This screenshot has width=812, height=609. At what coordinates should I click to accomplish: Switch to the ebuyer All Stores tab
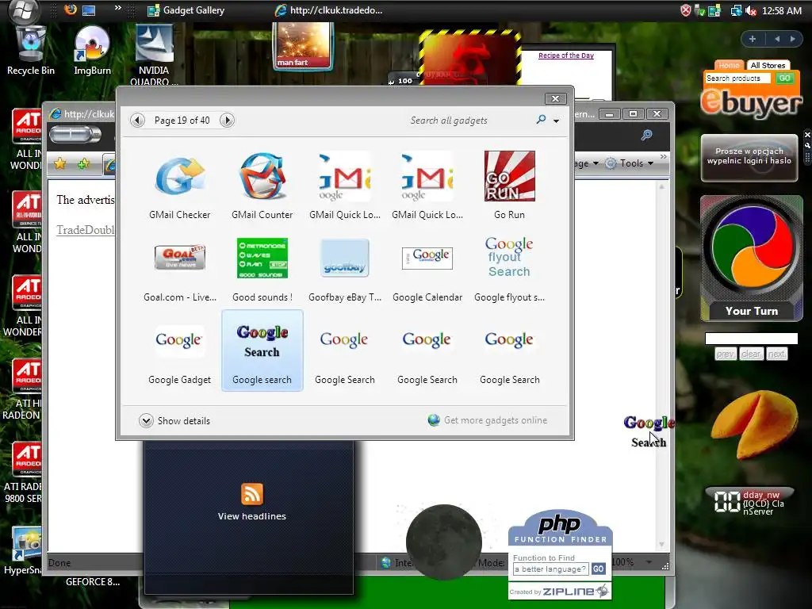[x=768, y=65]
